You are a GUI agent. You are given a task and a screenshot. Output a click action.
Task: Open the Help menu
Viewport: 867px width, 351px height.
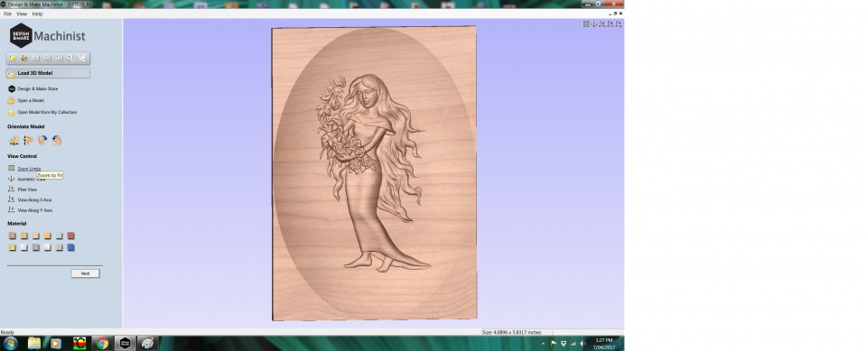tap(37, 14)
